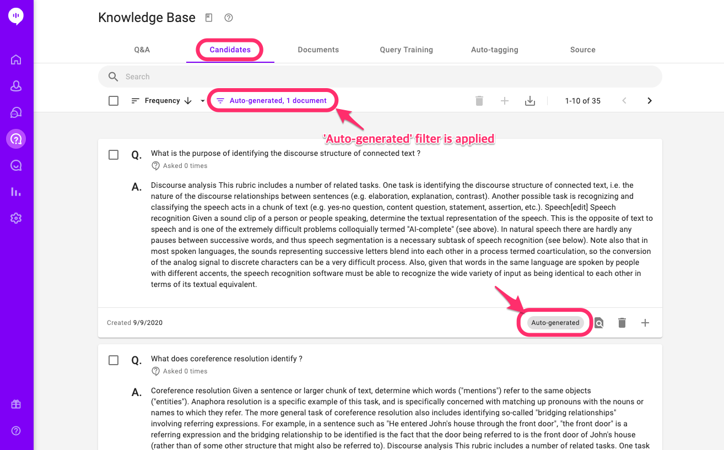View source document for the discourse structure candidate

point(599,323)
